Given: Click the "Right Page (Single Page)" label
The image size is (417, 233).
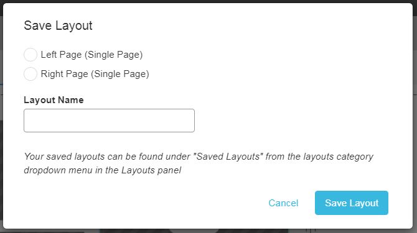Looking at the screenshot, I should click(95, 74).
